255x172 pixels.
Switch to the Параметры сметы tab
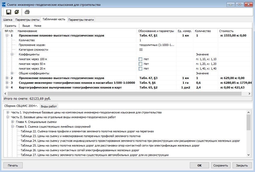pos(27,20)
